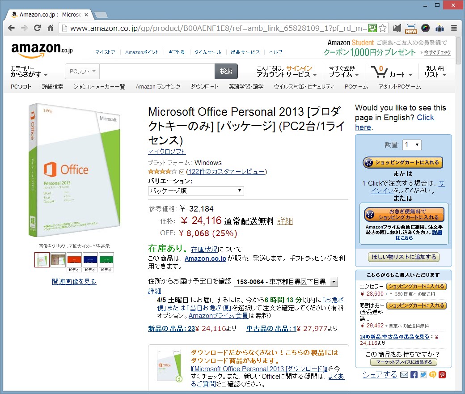Select the ダウンロード sub-navigation item

(x=204, y=87)
